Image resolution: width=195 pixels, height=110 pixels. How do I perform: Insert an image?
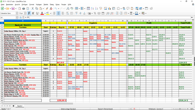click(105, 9)
